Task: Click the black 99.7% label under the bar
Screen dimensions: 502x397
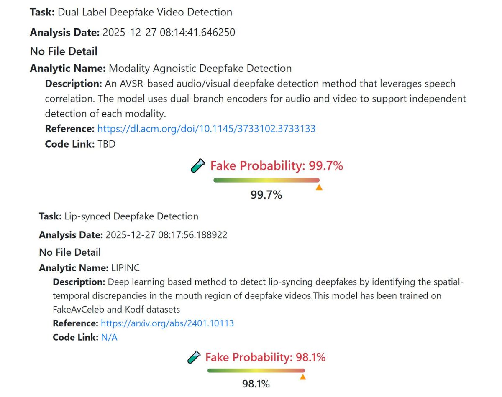Action: [x=266, y=194]
